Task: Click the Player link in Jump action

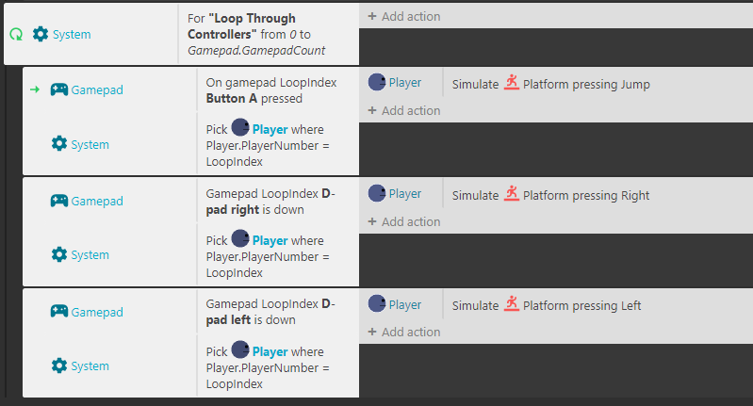Action: click(x=405, y=83)
